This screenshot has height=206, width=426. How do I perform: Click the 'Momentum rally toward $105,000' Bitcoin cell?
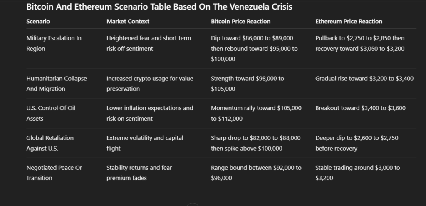(x=256, y=113)
